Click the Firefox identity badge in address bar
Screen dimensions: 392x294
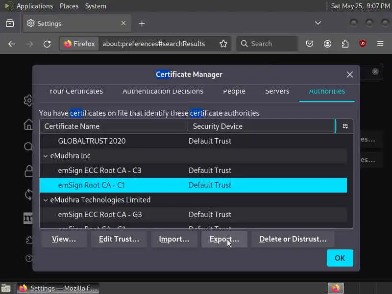coord(79,44)
